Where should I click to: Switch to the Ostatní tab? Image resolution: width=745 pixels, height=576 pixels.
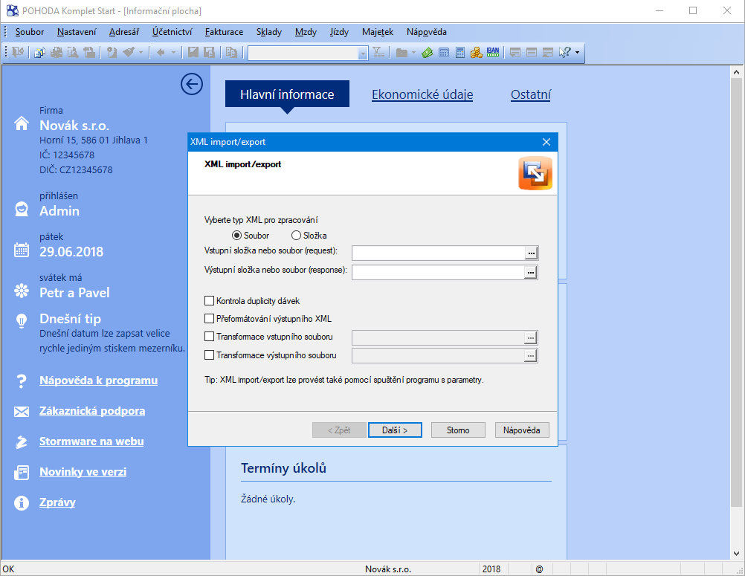[x=531, y=94]
